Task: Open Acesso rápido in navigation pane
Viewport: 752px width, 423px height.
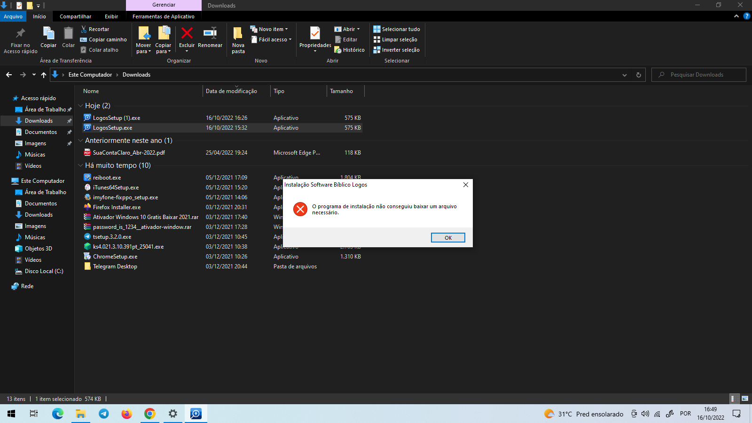Action: click(x=38, y=98)
